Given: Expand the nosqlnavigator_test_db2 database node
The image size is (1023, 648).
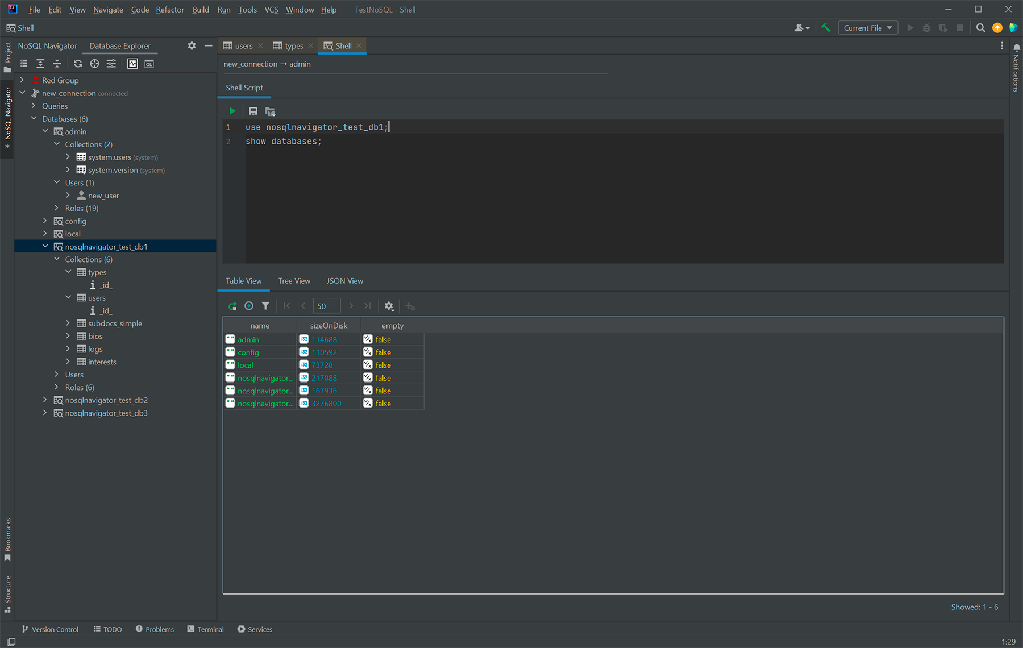Looking at the screenshot, I should coord(45,400).
